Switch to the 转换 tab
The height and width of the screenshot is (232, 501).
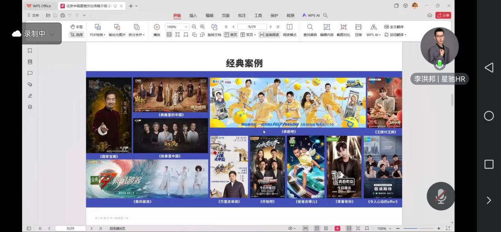(x=290, y=15)
